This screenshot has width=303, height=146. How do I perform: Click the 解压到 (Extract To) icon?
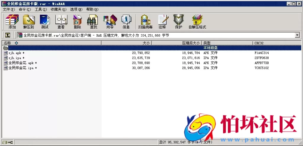click(28, 22)
